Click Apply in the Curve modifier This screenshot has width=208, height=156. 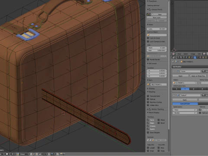coord(181,76)
